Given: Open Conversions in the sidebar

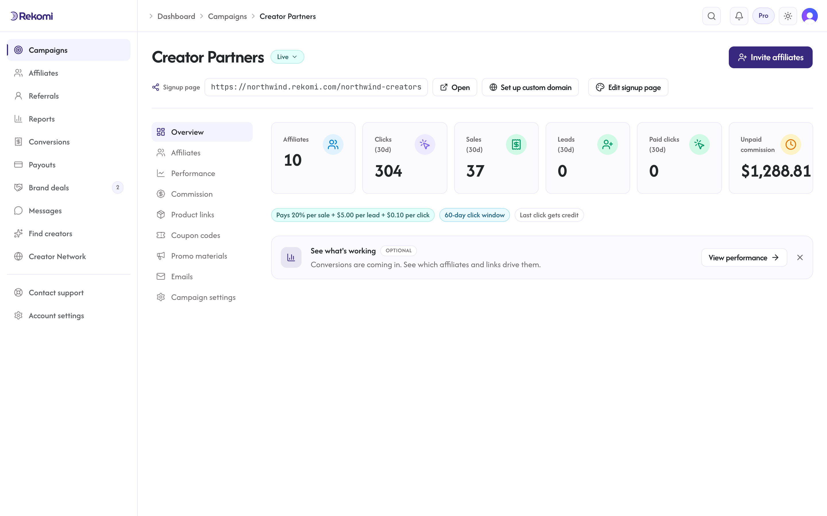Looking at the screenshot, I should point(68,142).
